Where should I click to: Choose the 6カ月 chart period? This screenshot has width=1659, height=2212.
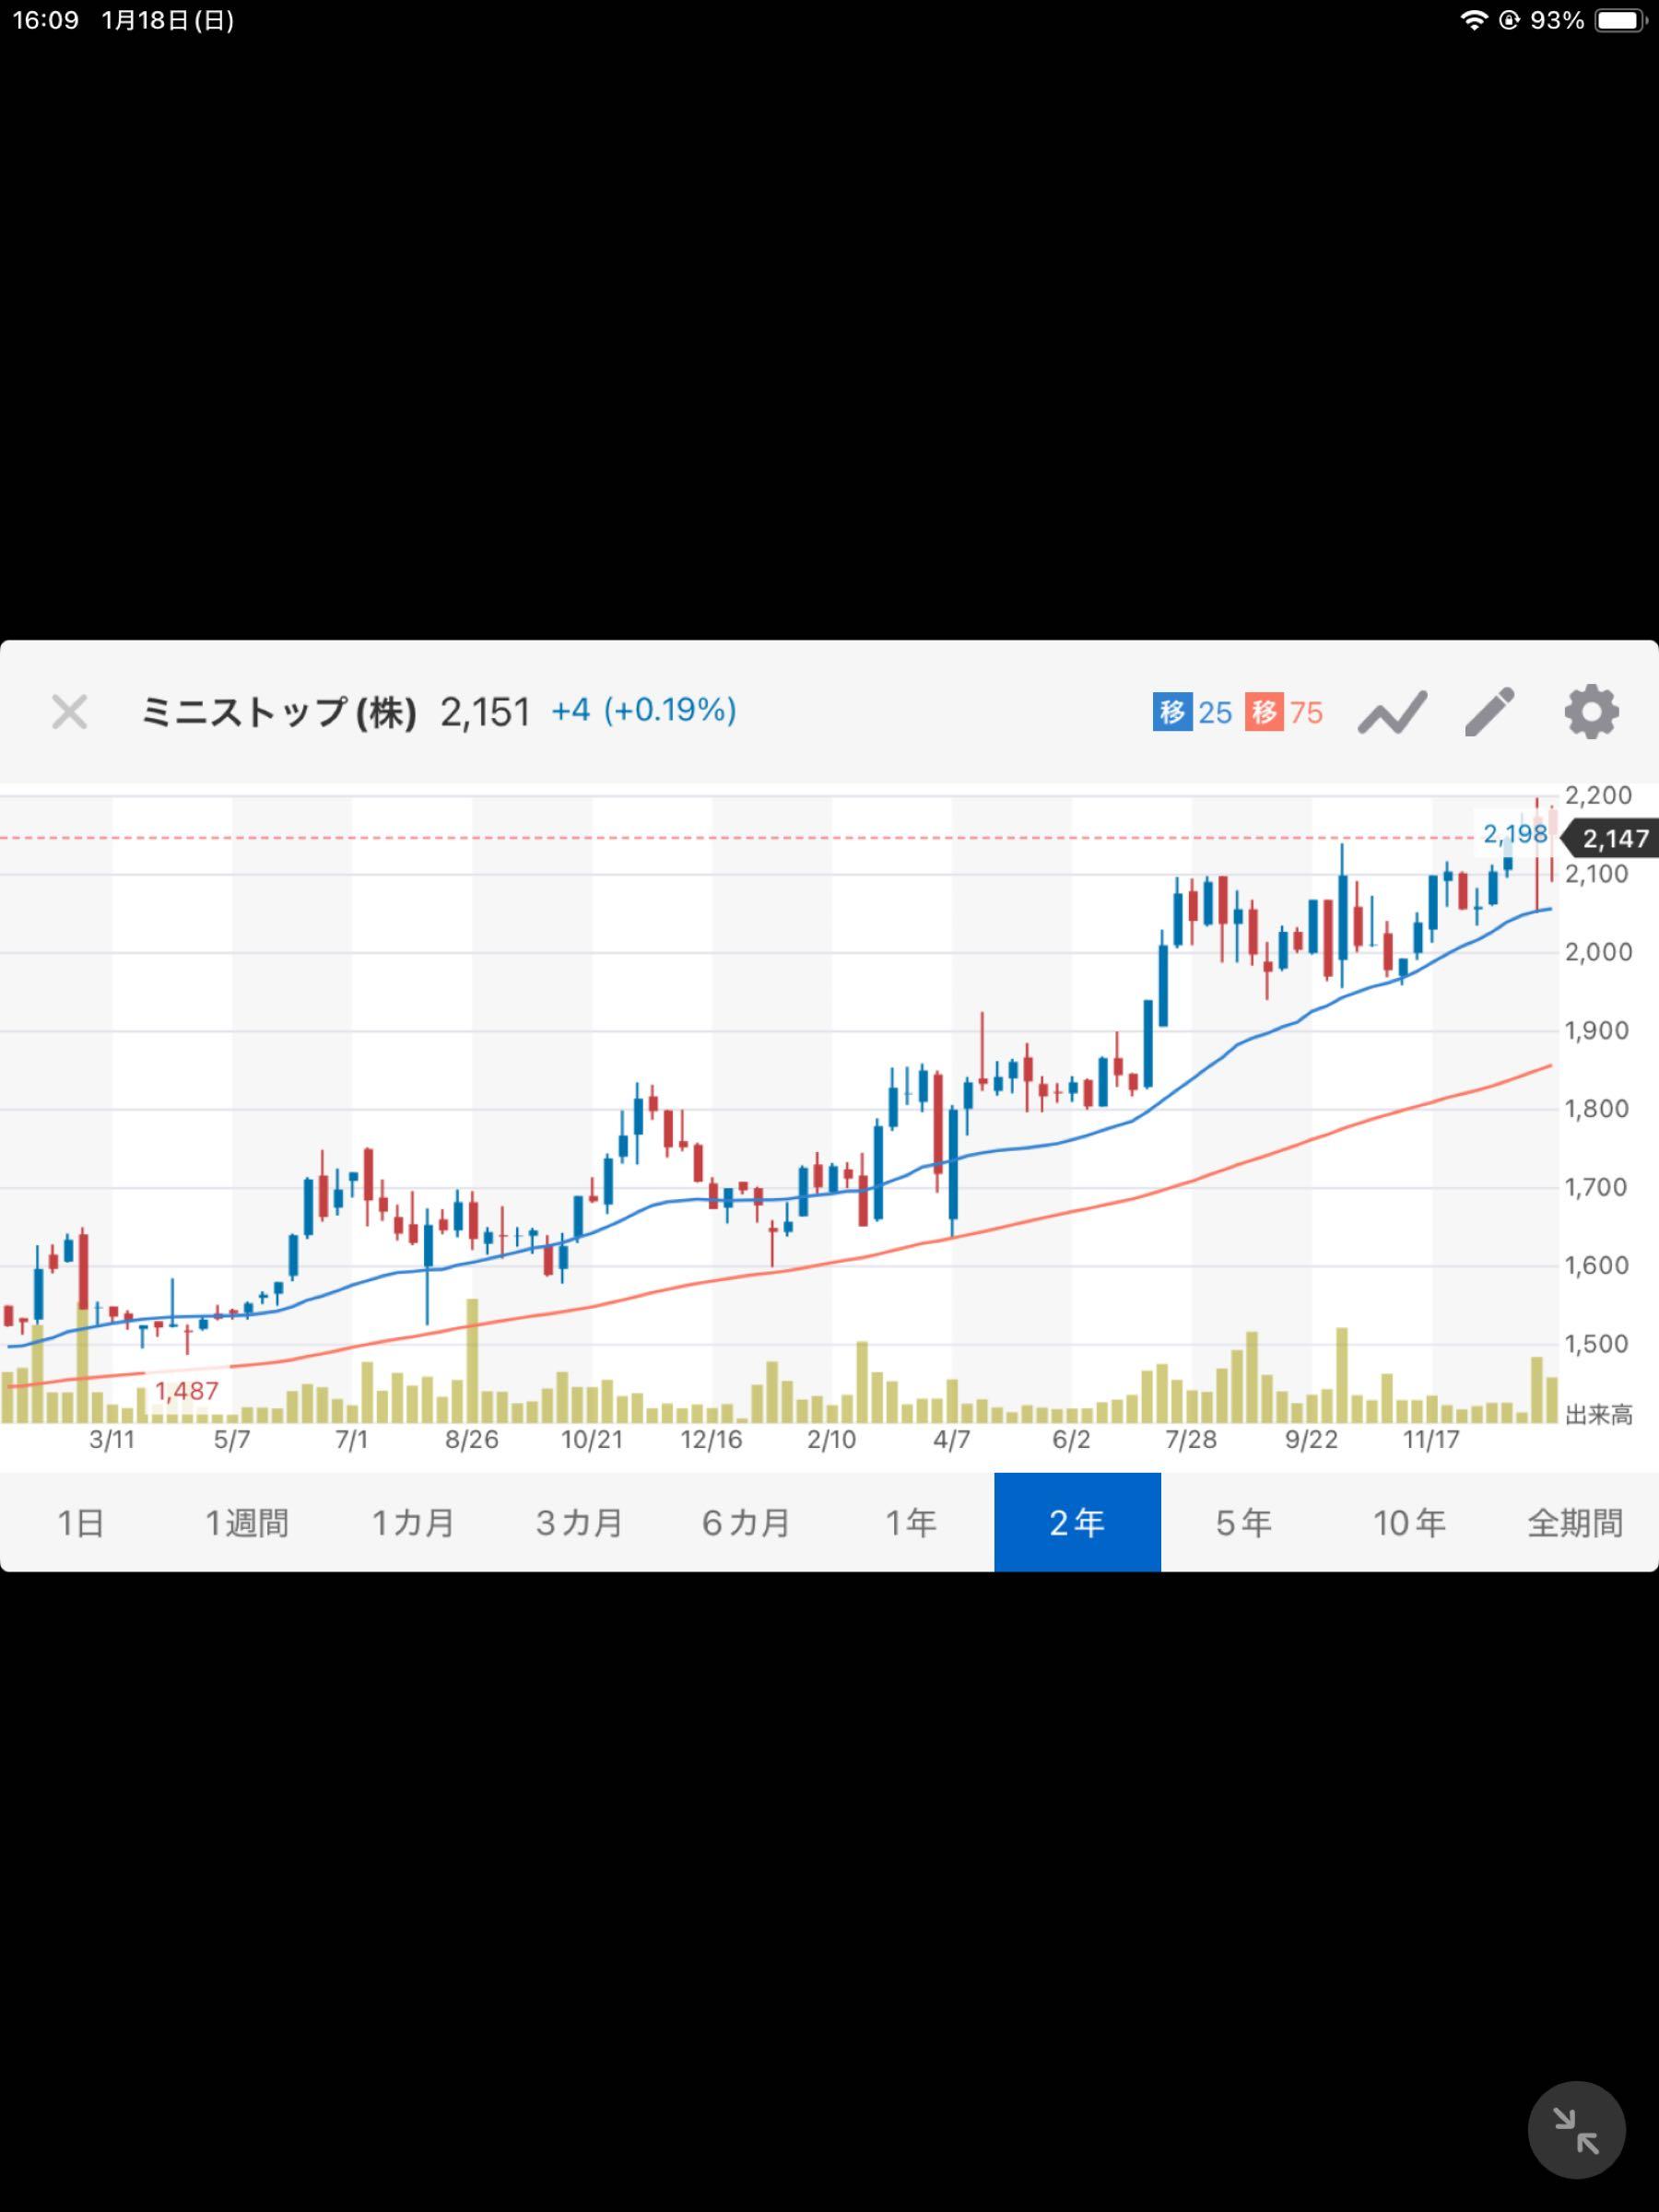746,1522
